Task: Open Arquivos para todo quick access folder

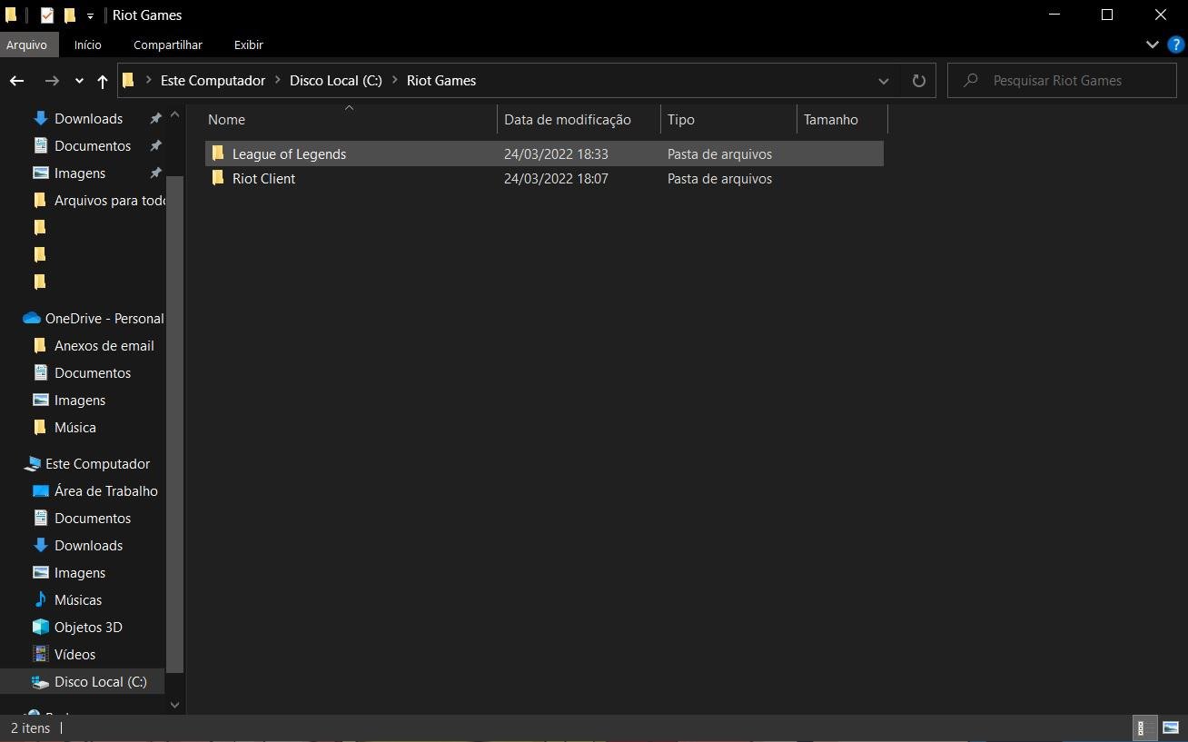Action: pyautogui.click(x=110, y=201)
